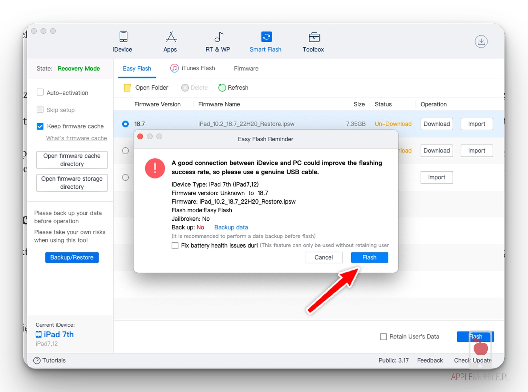Click Flash in the reminder dialog
The image size is (528, 392).
369,258
